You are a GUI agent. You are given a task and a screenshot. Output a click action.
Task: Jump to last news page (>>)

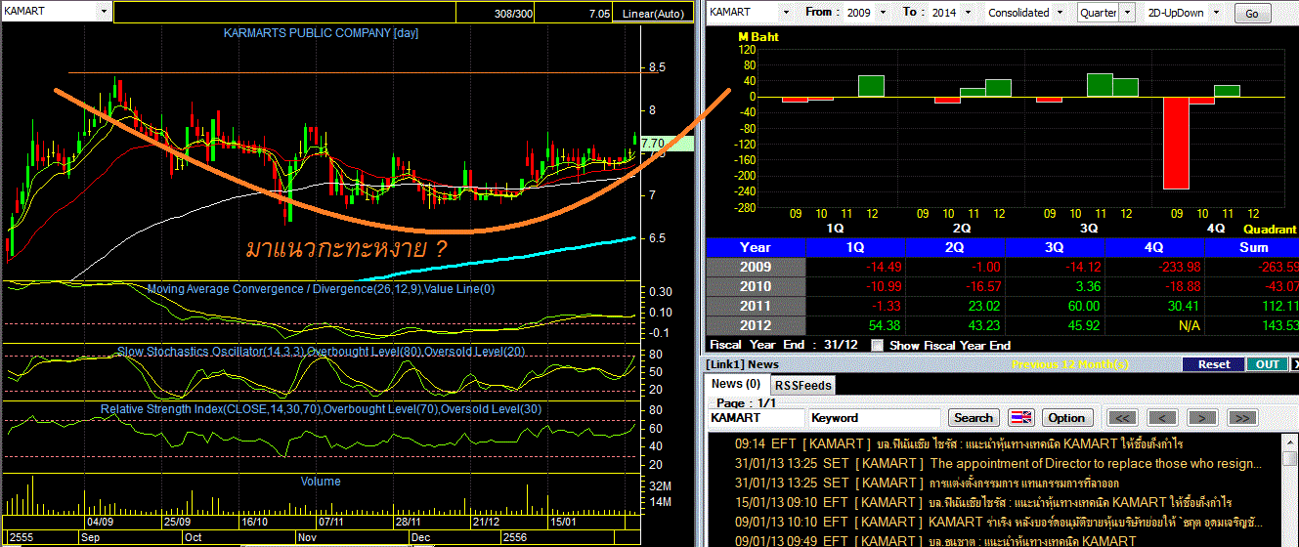coord(1242,417)
